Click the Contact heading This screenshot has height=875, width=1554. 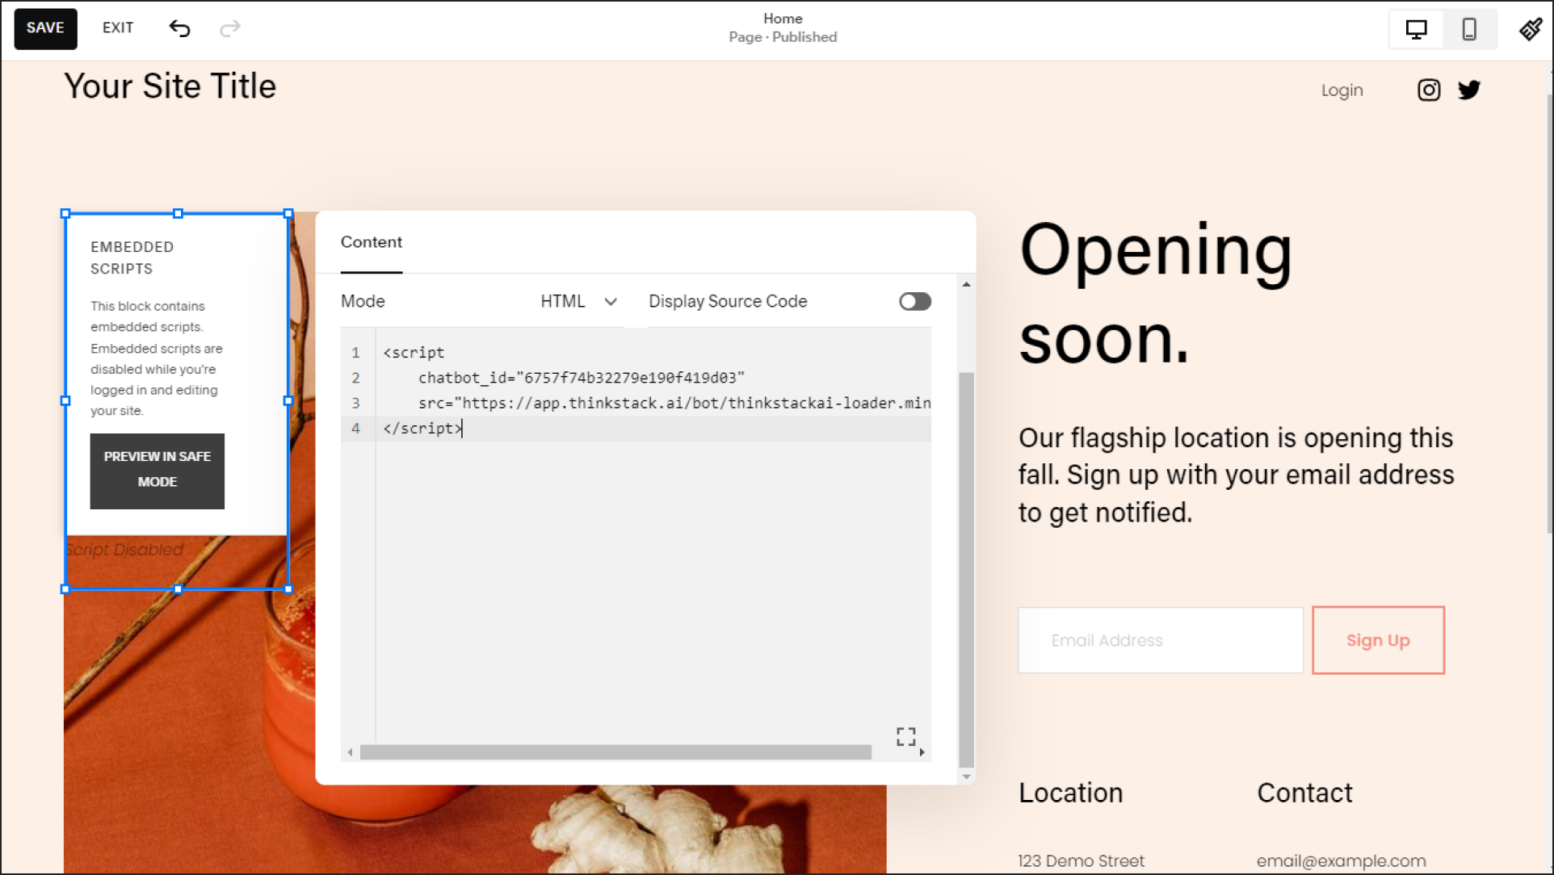pos(1304,793)
